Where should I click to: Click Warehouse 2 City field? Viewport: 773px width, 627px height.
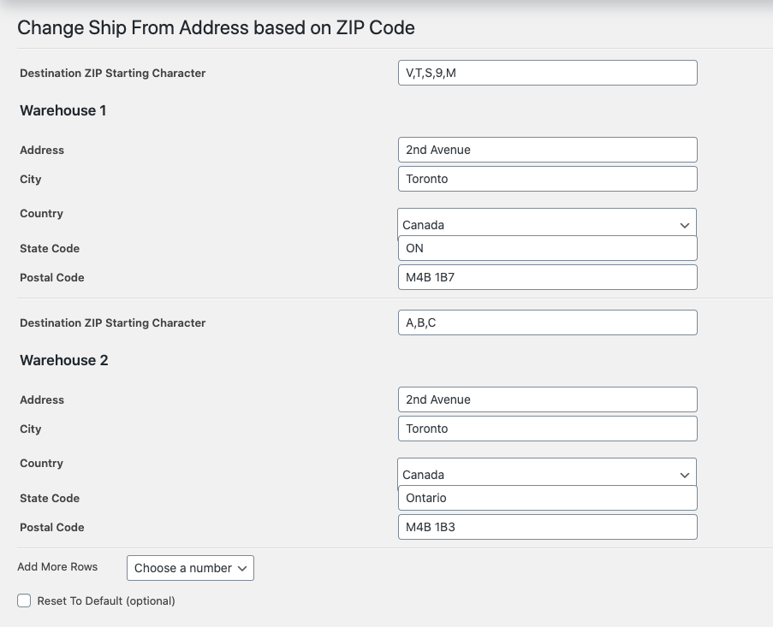click(548, 429)
